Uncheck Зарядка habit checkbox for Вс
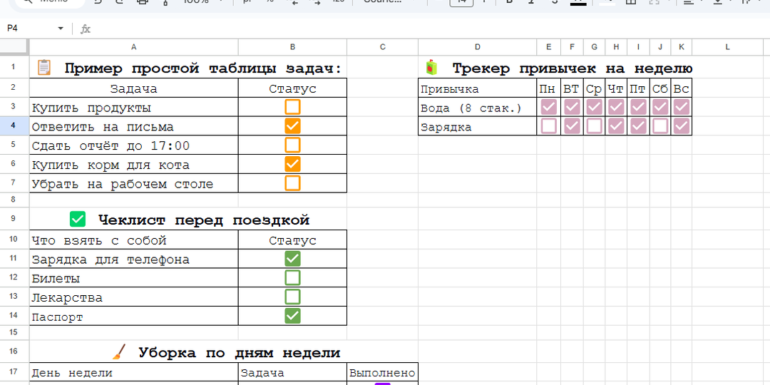 682,126
